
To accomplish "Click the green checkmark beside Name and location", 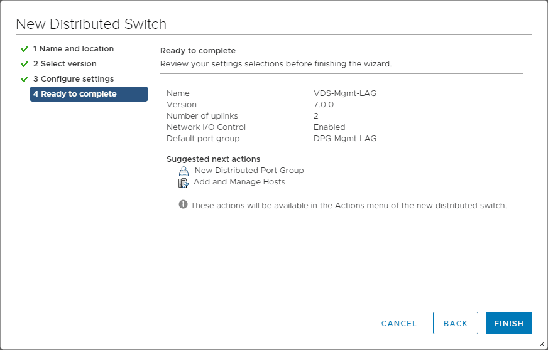I will tap(25, 49).
